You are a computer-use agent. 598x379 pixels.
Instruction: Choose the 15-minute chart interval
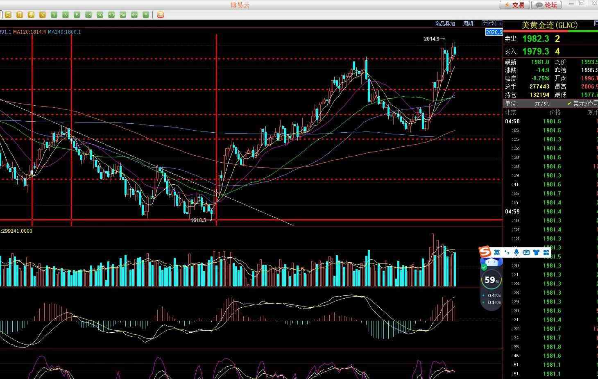[88, 15]
